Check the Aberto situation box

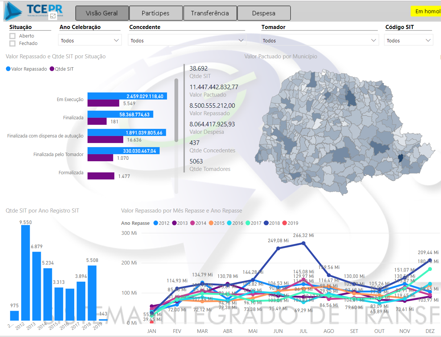point(12,36)
